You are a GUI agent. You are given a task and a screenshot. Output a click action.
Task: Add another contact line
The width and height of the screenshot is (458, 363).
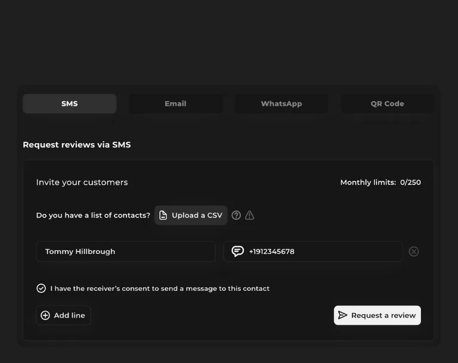pos(63,315)
